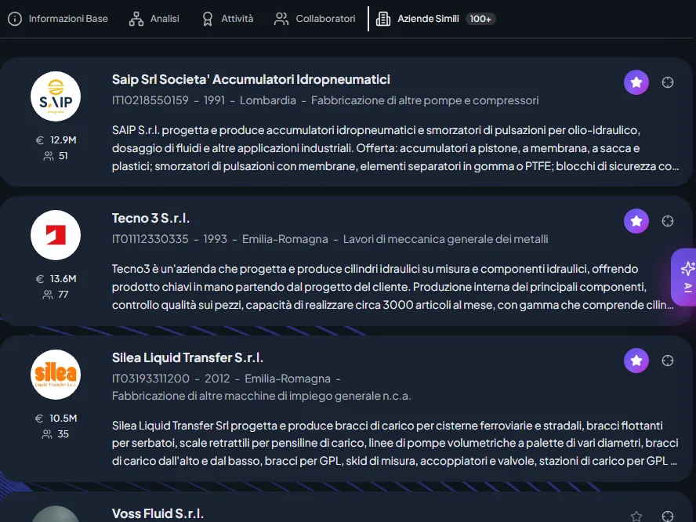Open the Informazioni Base tab
Viewport: 696px width, 522px height.
click(x=58, y=19)
